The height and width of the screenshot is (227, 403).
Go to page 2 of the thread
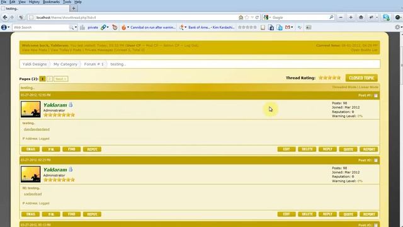pos(50,79)
